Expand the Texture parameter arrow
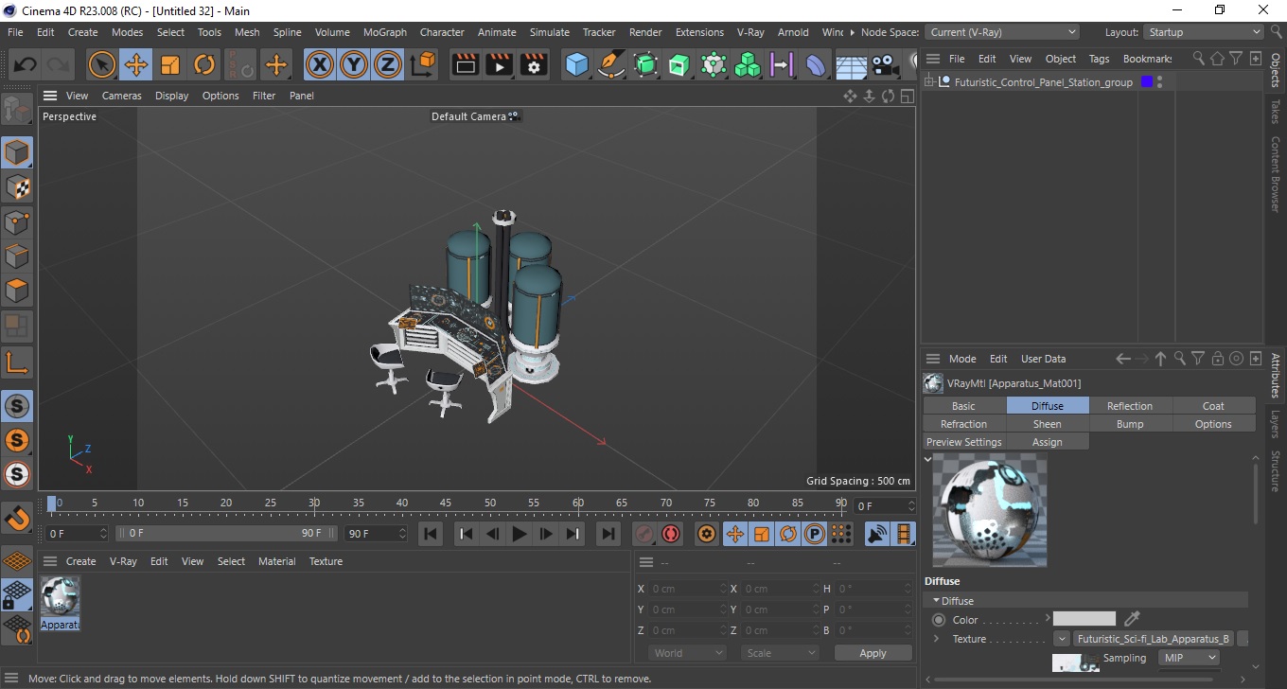The width and height of the screenshot is (1287, 689). [x=936, y=639]
